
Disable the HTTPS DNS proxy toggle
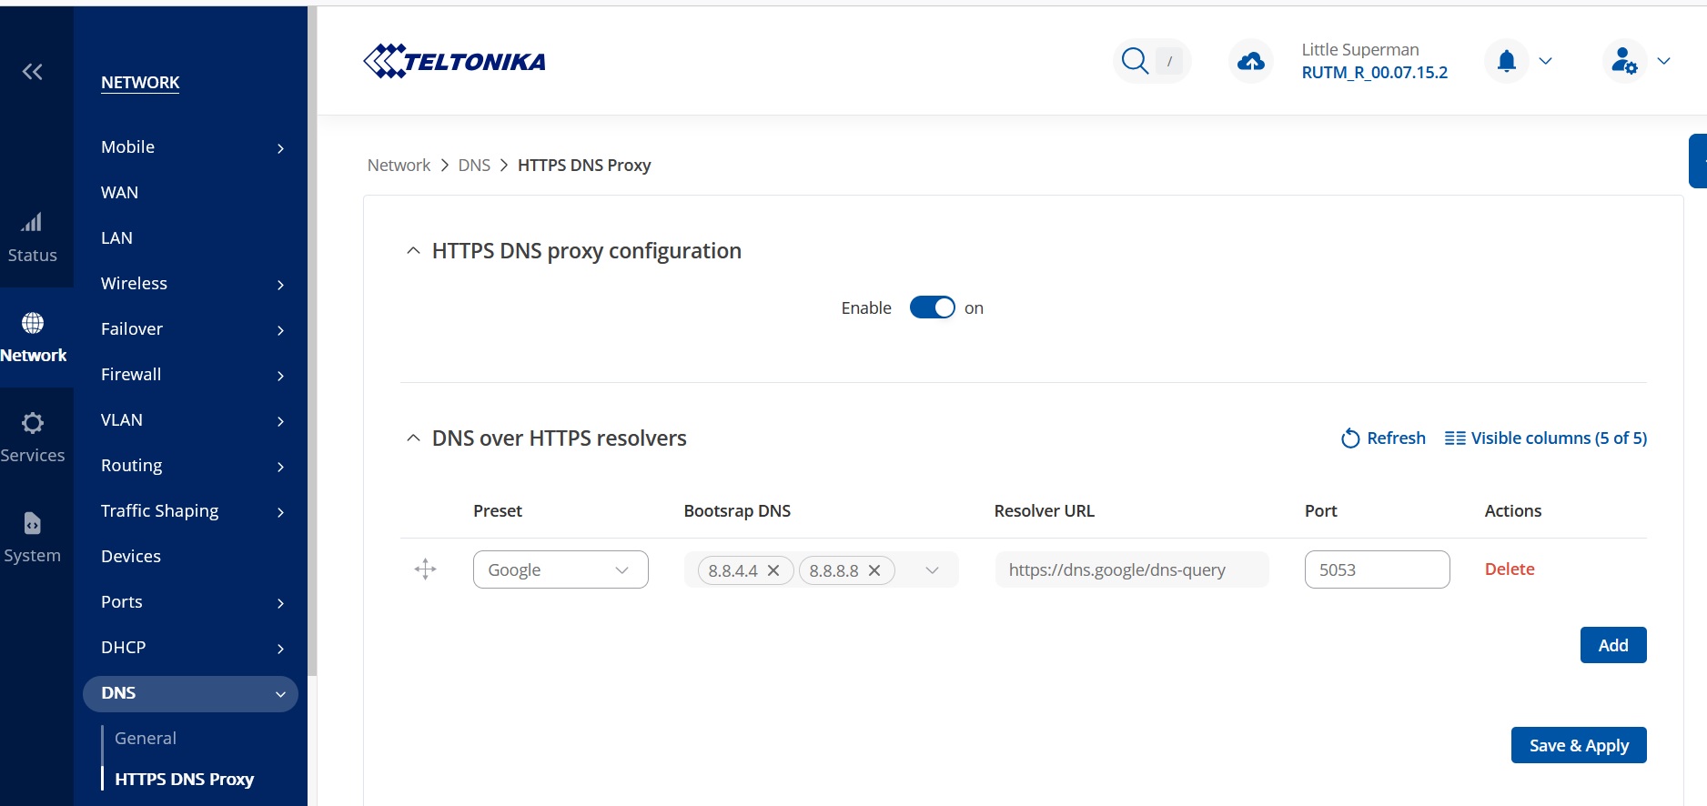pos(932,307)
